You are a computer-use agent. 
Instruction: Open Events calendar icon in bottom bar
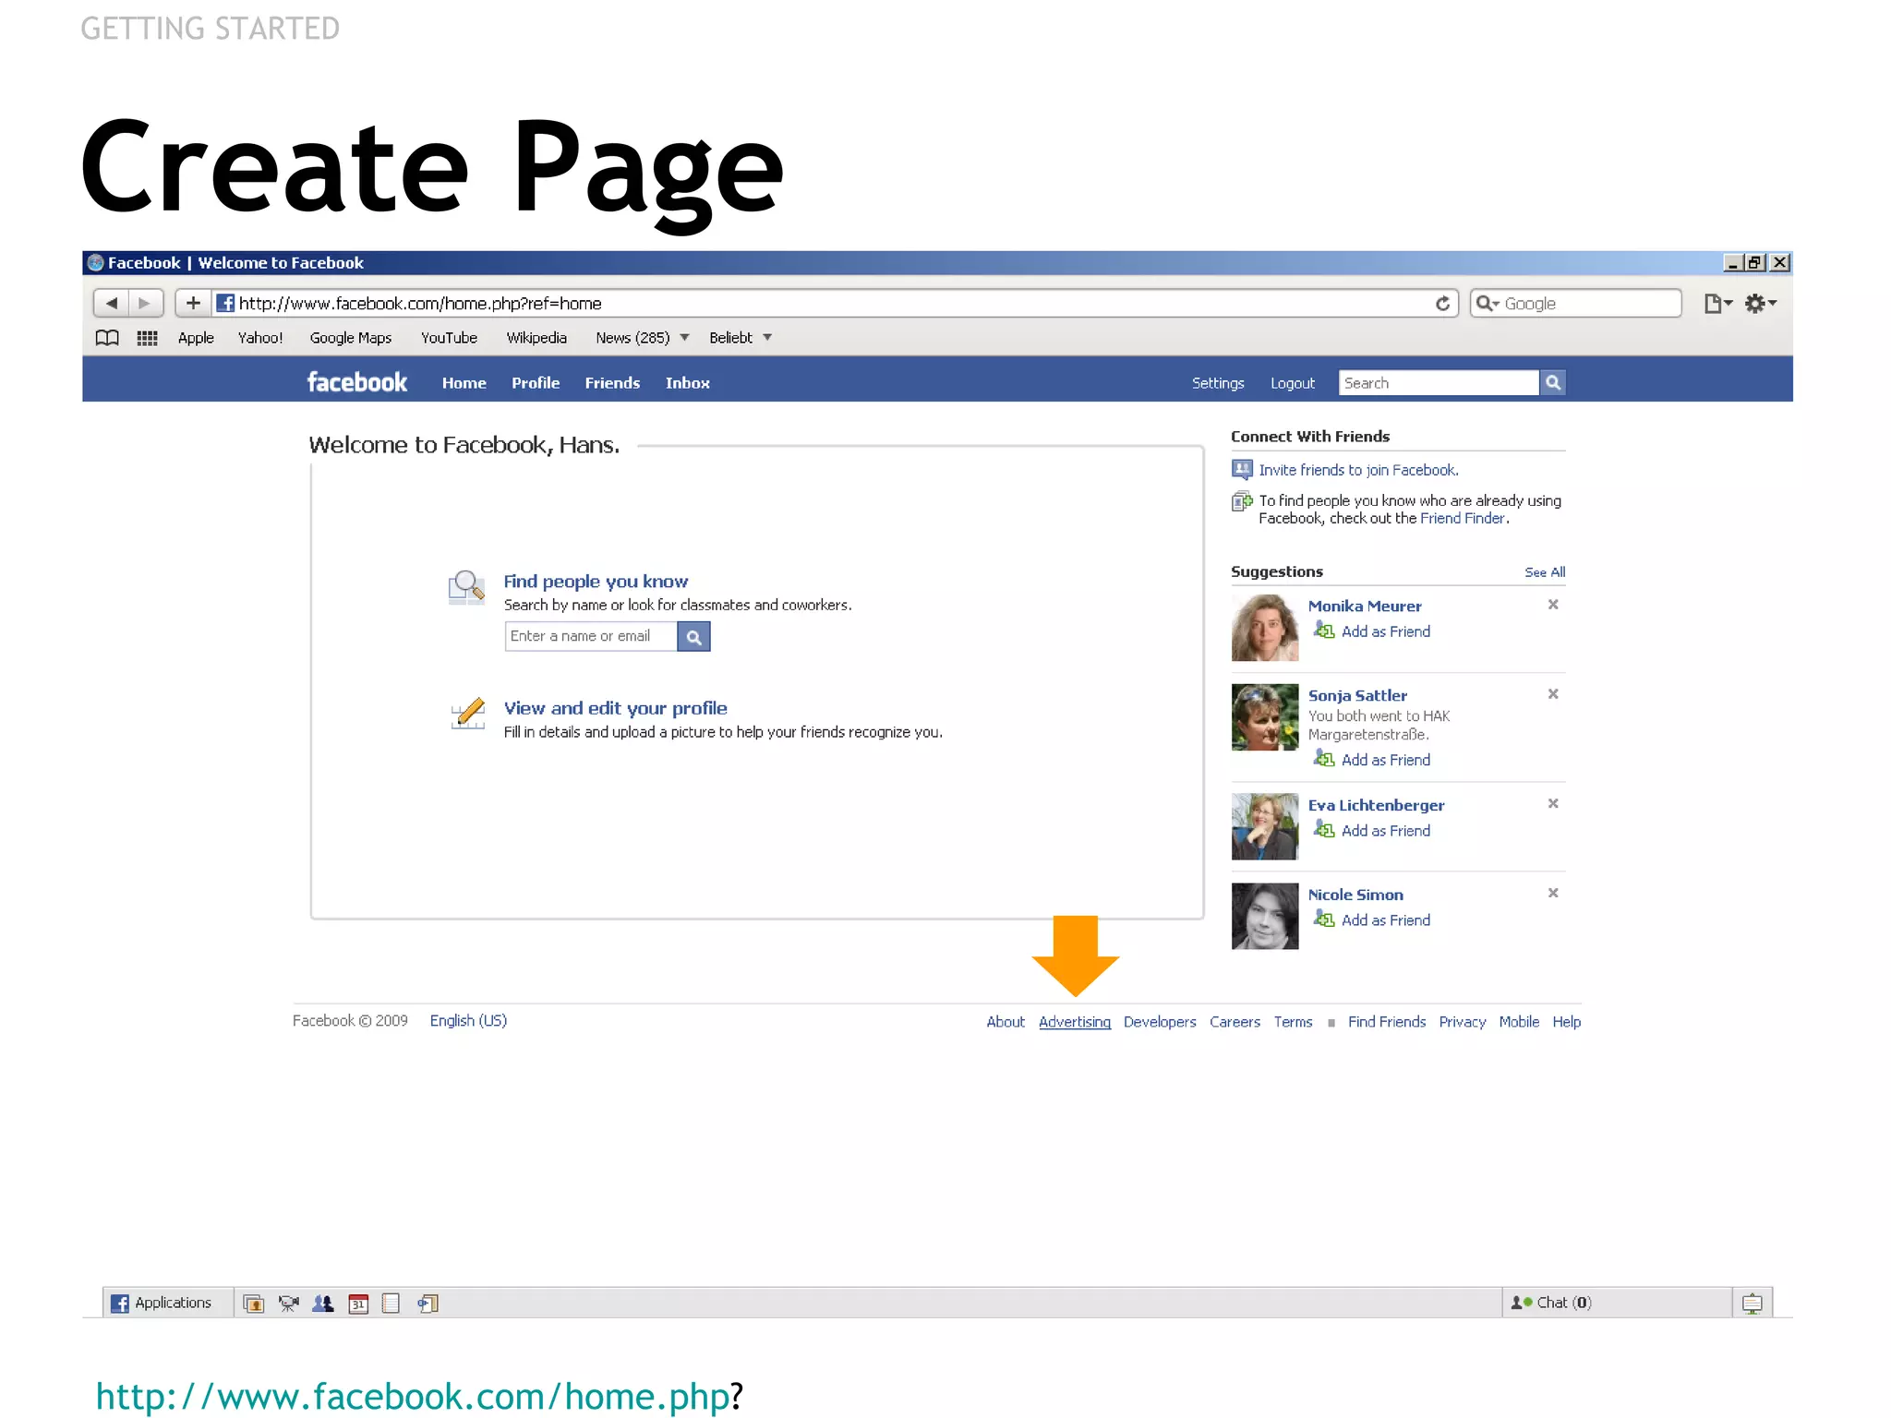358,1304
